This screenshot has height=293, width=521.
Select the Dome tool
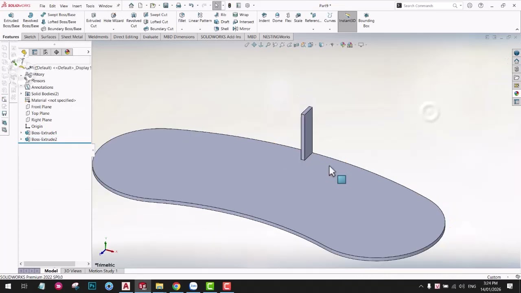[277, 18]
